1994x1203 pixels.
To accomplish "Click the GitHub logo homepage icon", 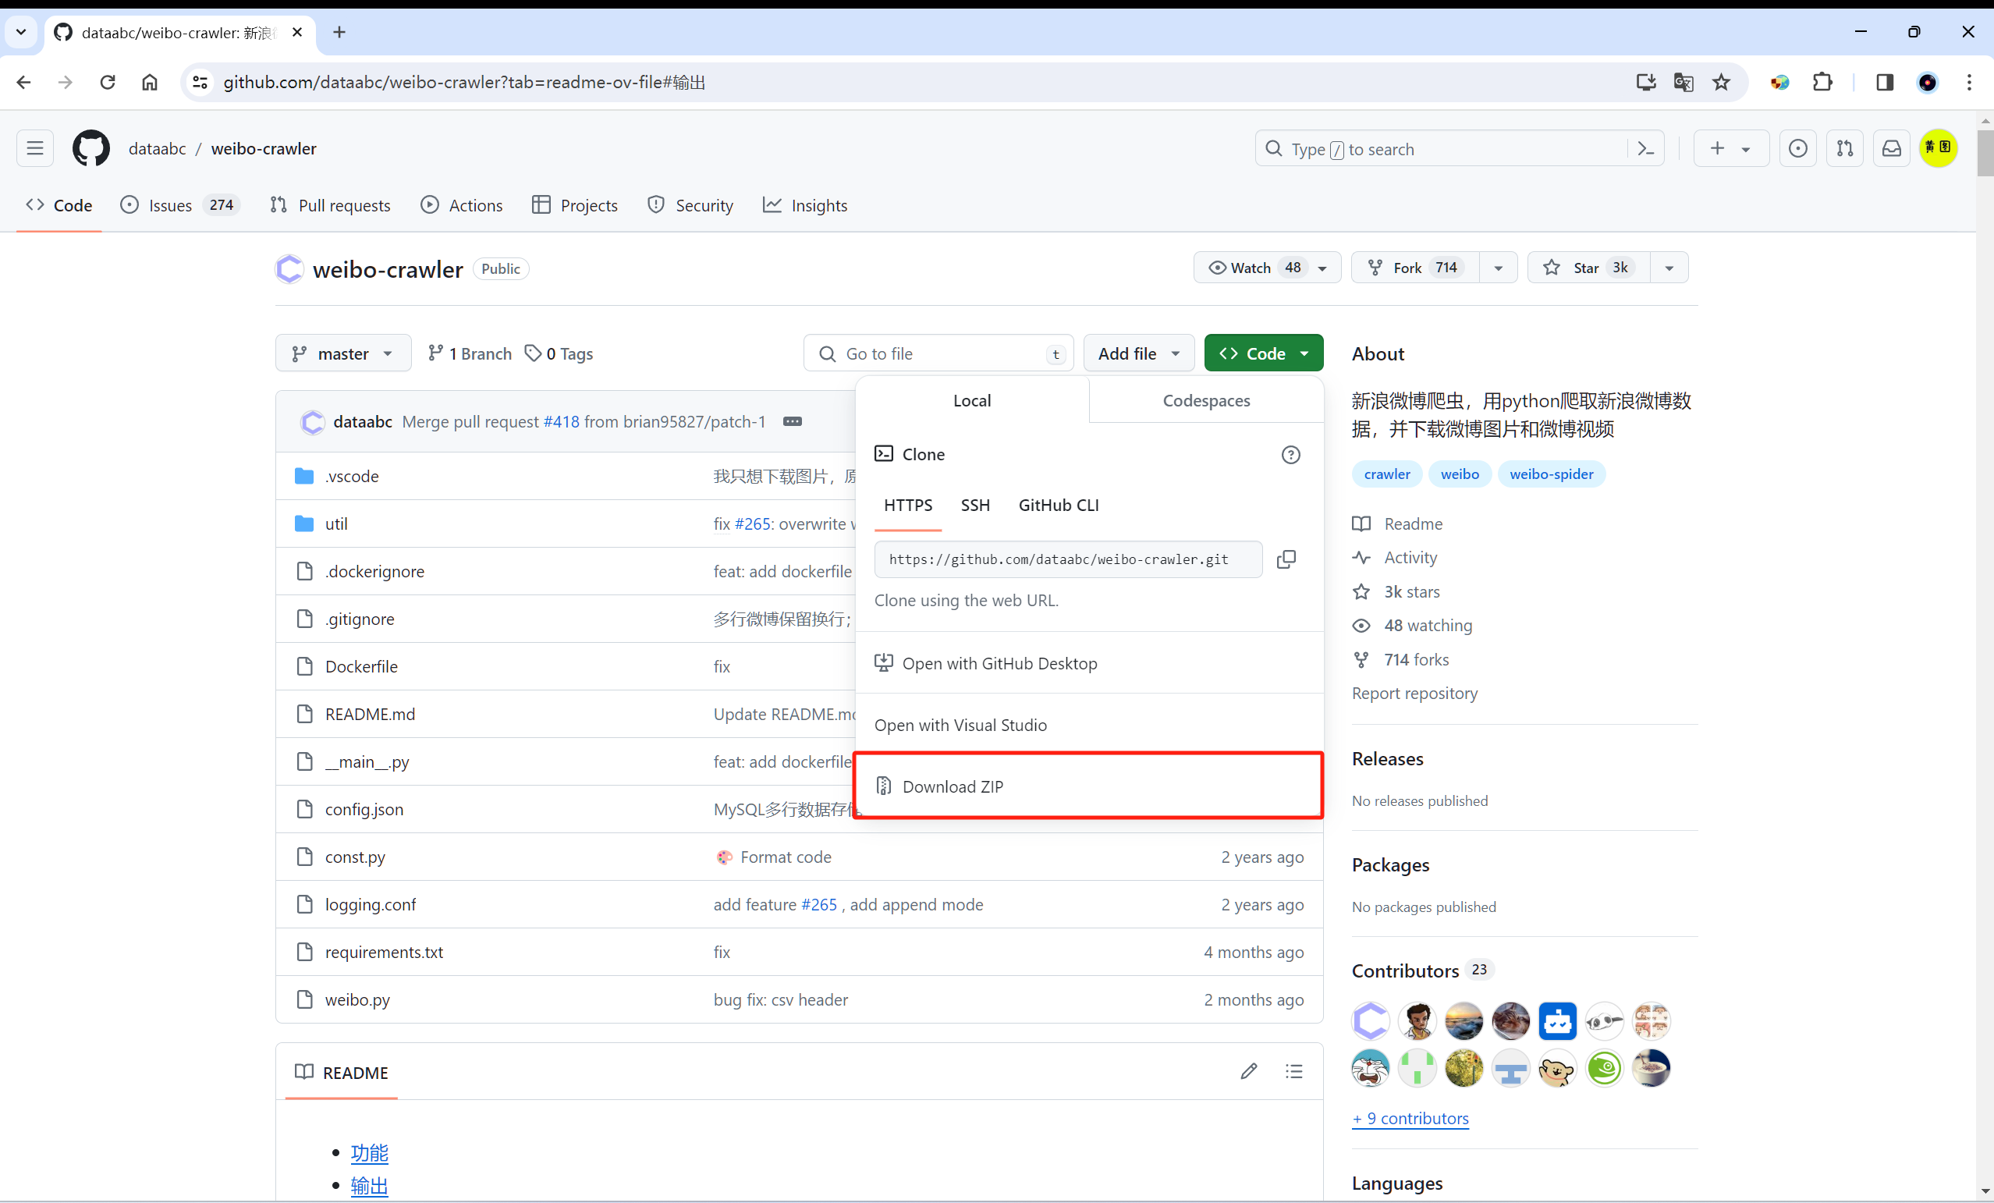I will 90,149.
